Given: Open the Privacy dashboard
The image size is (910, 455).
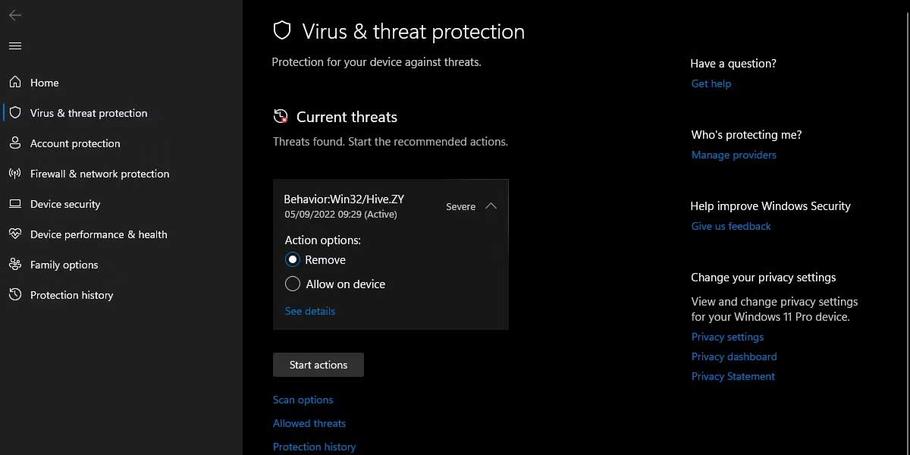Looking at the screenshot, I should coord(734,356).
